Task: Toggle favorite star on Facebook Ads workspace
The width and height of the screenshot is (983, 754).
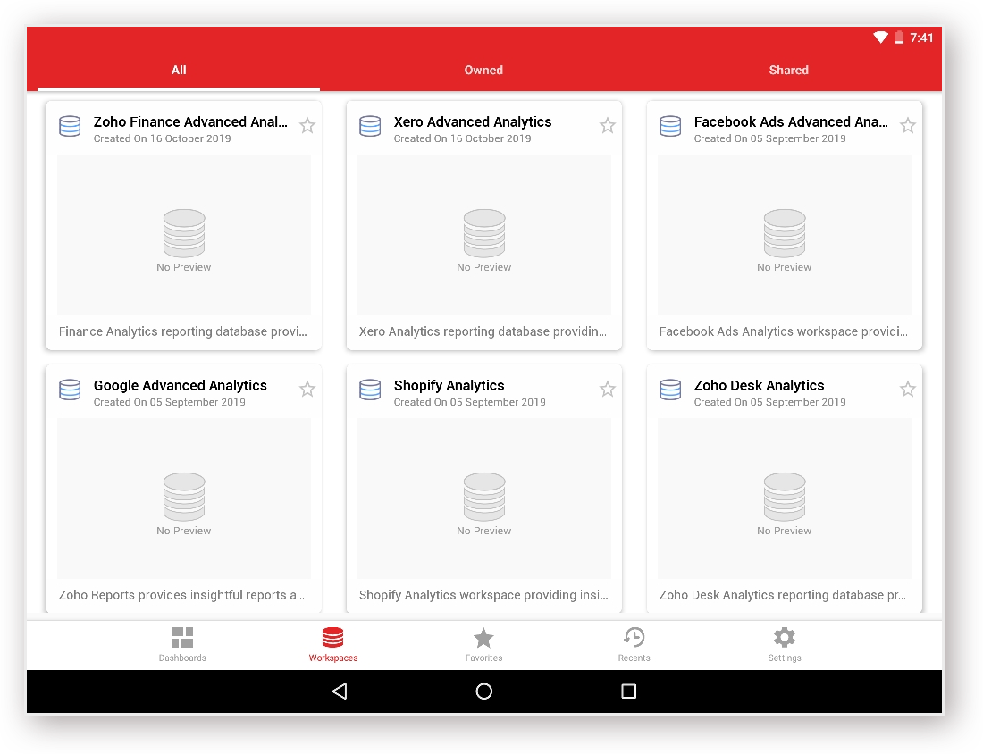Action: (x=908, y=126)
